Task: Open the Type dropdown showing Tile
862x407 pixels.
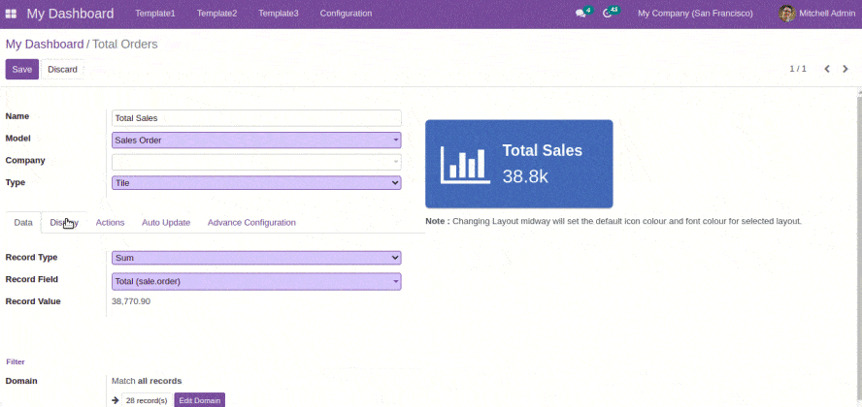Action: [256, 182]
